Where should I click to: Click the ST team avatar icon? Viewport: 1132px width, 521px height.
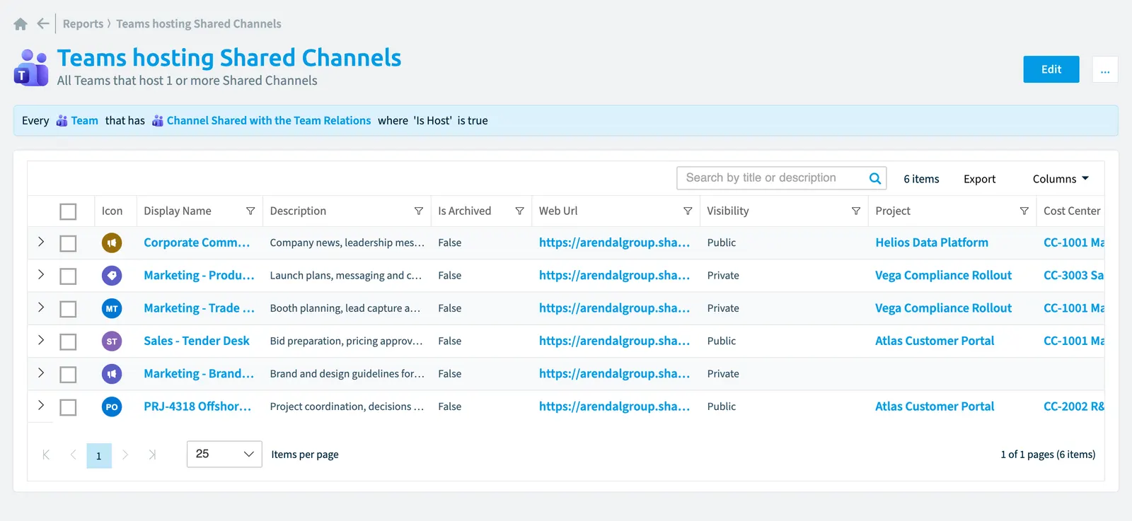coord(112,341)
